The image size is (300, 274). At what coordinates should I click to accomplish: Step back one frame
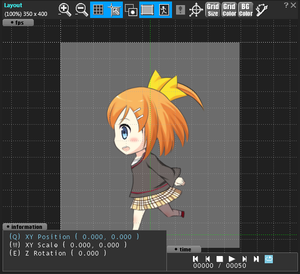coord(207,259)
